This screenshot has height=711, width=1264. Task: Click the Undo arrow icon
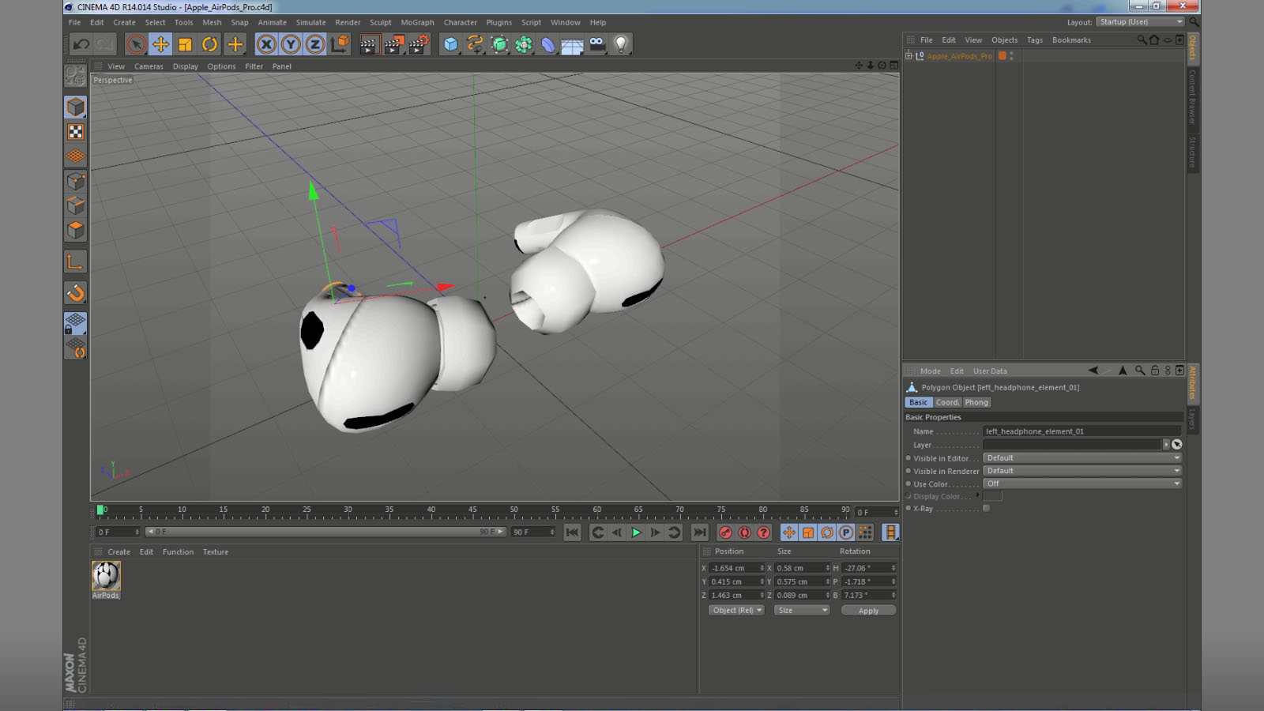(81, 44)
